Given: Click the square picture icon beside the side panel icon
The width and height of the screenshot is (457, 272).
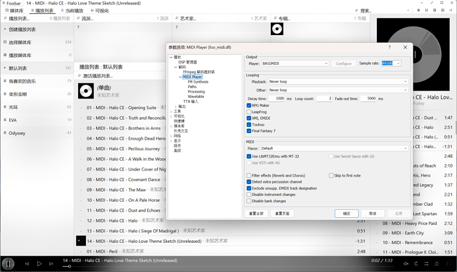Looking at the screenshot, I should tap(442, 10).
